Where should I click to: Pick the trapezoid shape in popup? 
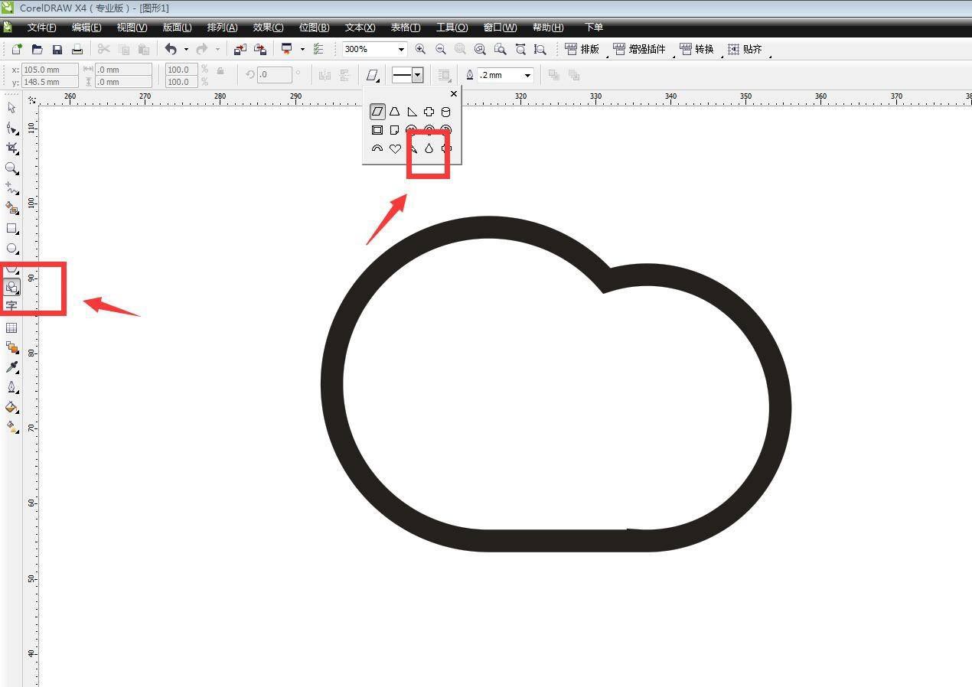click(395, 112)
